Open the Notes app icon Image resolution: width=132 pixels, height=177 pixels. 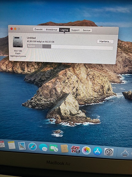point(12,145)
